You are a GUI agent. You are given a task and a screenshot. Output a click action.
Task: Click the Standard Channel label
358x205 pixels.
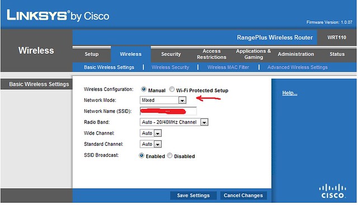[x=103, y=144]
